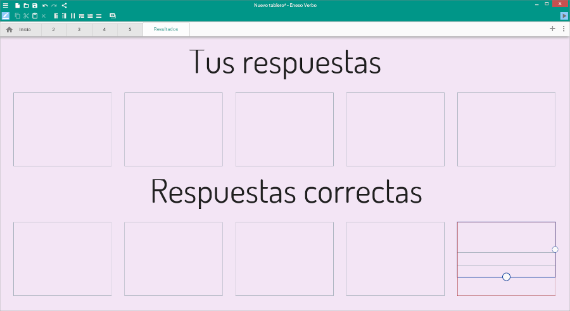Image resolution: width=570 pixels, height=311 pixels.
Task: Select third cell under Respuestas correctas
Action: coord(284,259)
